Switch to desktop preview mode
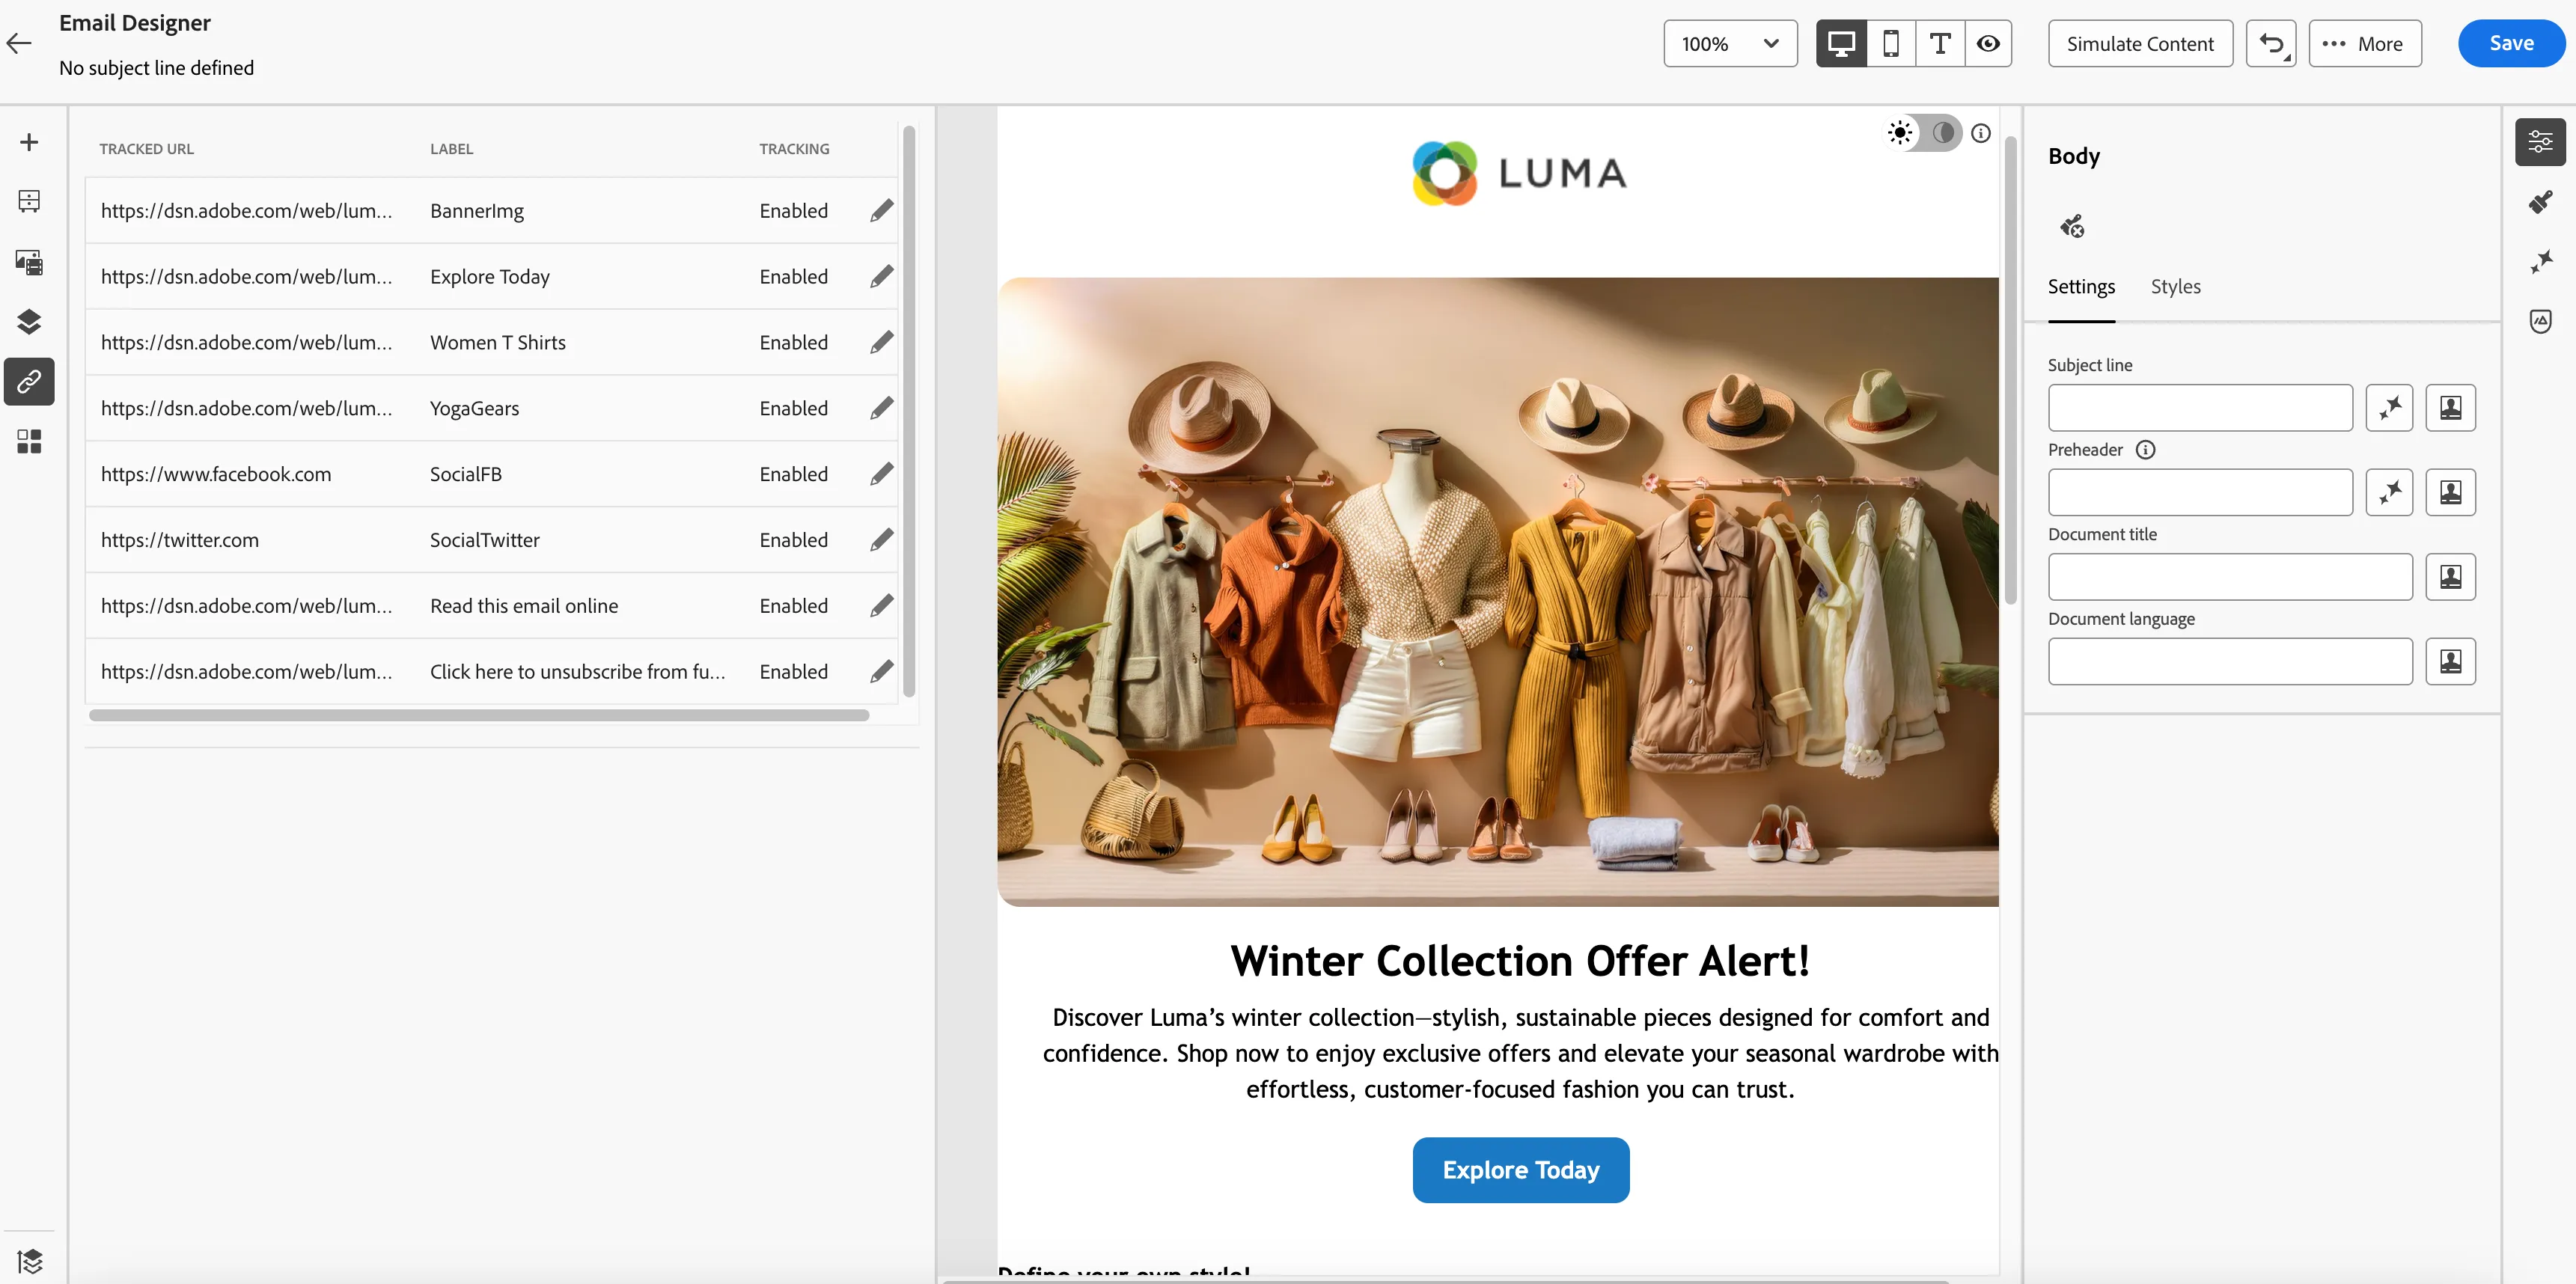The height and width of the screenshot is (1284, 2576). click(1841, 44)
